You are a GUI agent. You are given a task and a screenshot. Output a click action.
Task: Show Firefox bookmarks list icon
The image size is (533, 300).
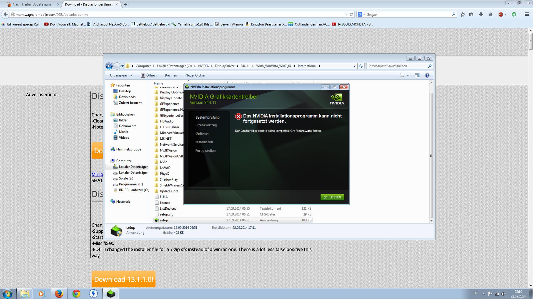[x=471, y=14]
